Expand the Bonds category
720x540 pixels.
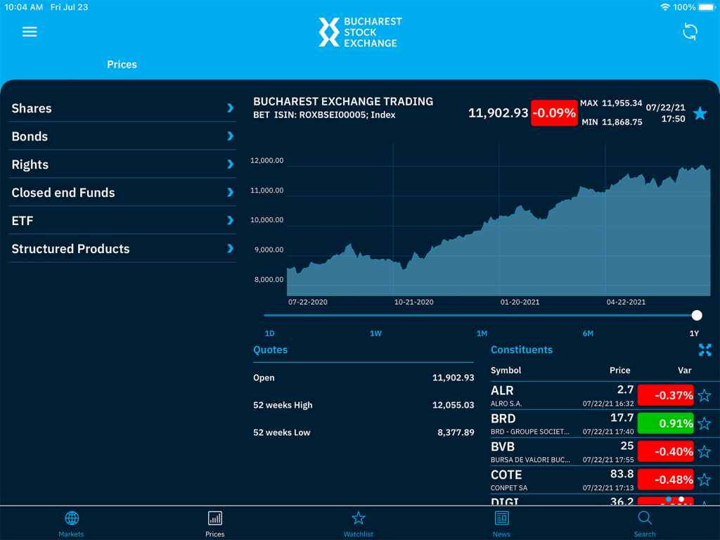click(122, 136)
